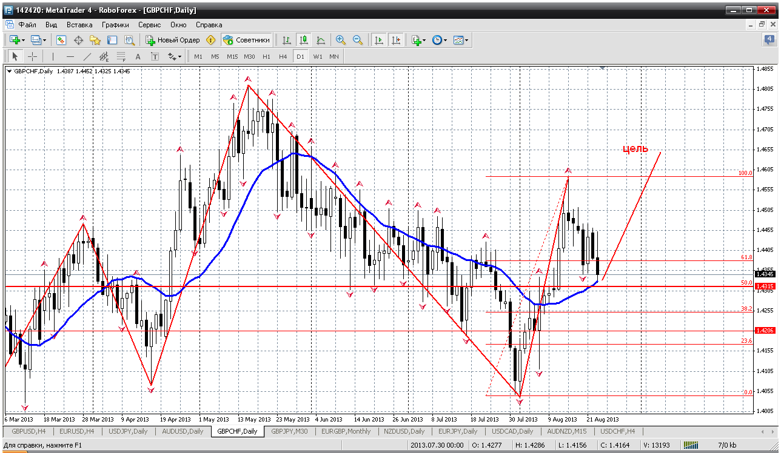Open the Файл menu
781x453 pixels.
pos(27,25)
